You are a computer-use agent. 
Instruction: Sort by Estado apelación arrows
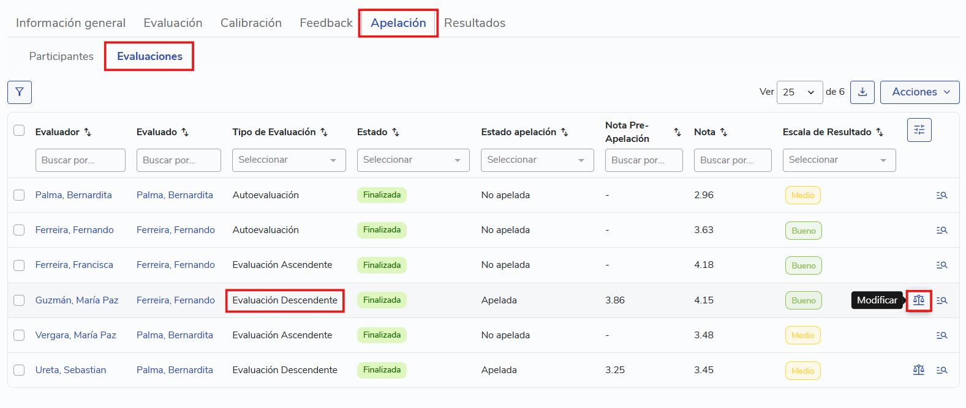(x=565, y=132)
